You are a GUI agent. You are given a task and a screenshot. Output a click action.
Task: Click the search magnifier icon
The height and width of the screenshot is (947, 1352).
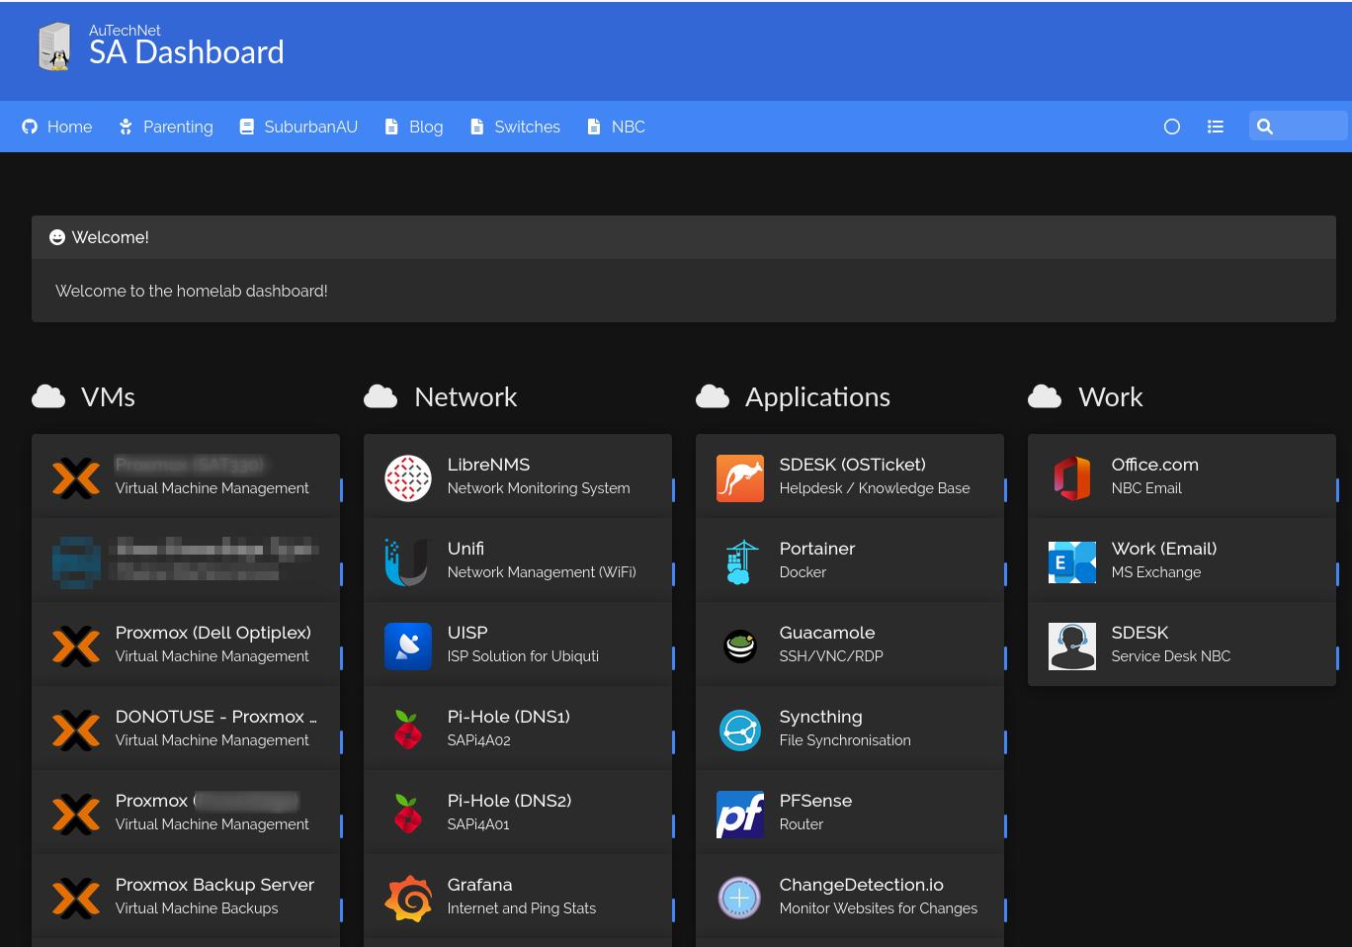[x=1265, y=127]
